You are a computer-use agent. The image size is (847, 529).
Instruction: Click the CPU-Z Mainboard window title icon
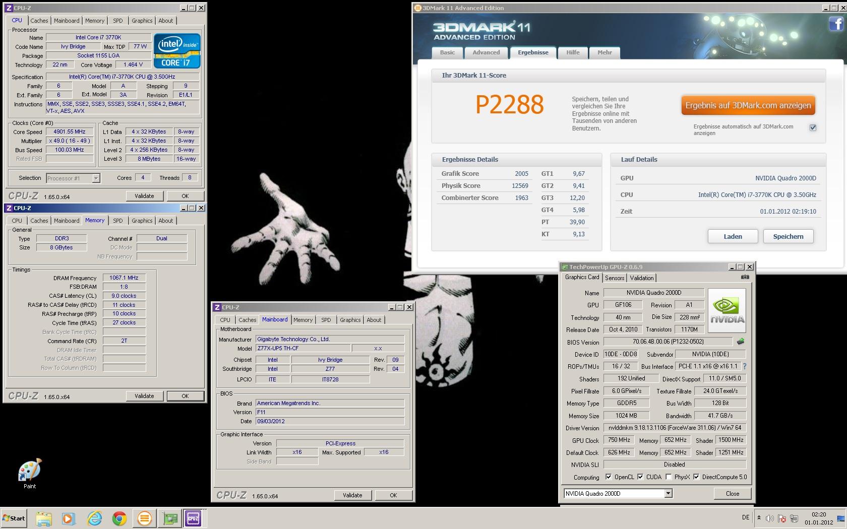tap(217, 307)
